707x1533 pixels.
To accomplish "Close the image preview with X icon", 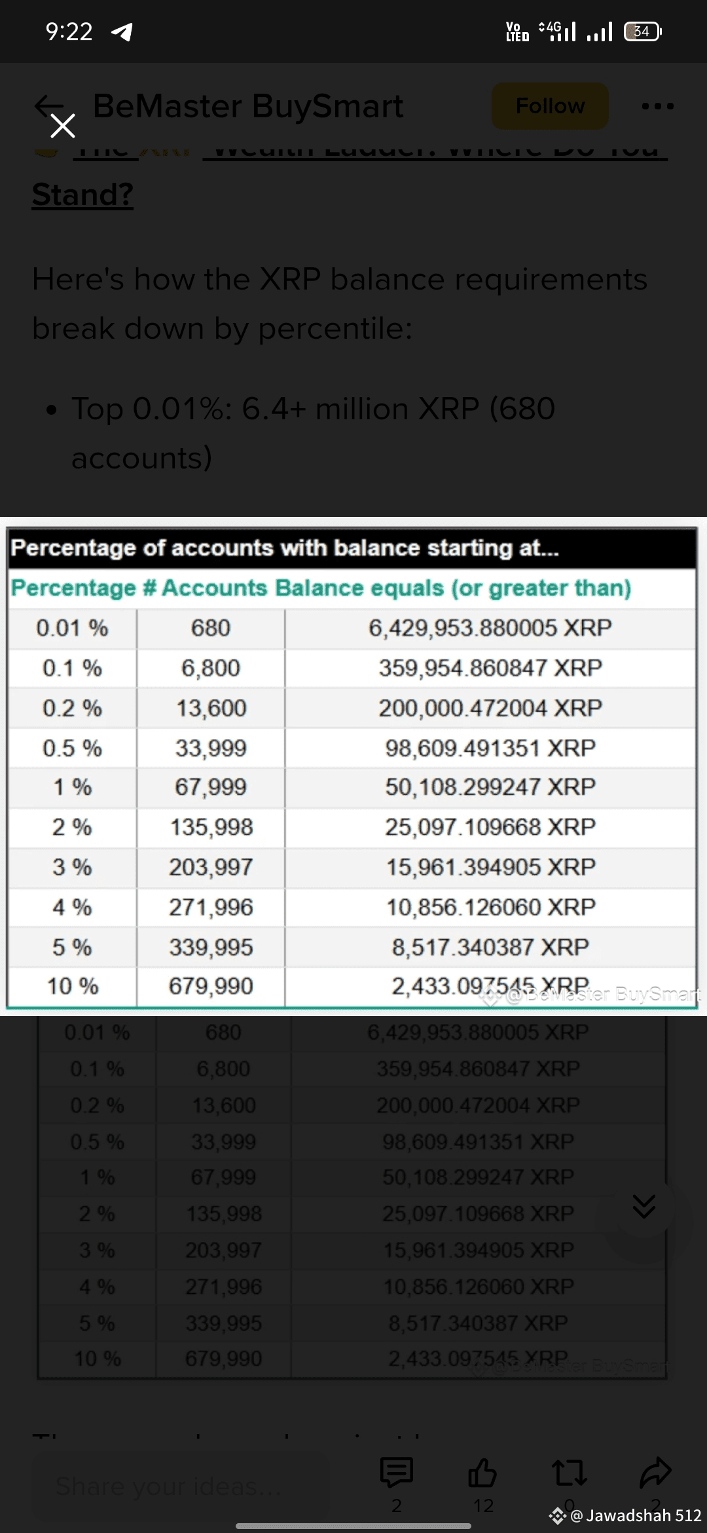I will 63,125.
